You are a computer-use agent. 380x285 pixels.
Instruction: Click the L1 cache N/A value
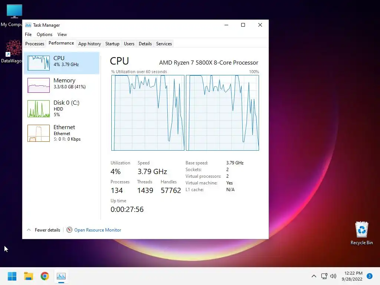coord(230,190)
